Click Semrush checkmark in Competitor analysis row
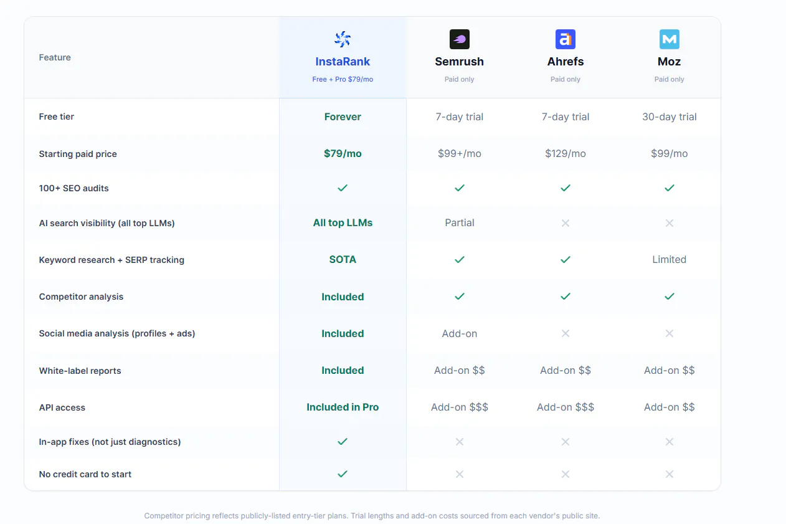Screen dimensions: 786x524 [460, 297]
